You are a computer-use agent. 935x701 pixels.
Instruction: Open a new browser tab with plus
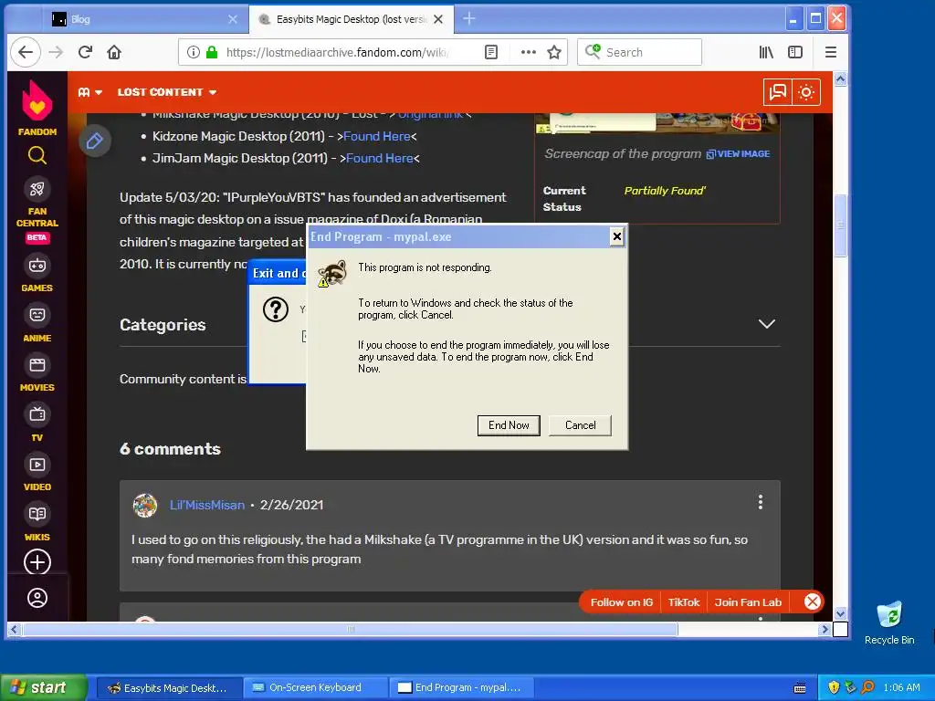tap(468, 19)
